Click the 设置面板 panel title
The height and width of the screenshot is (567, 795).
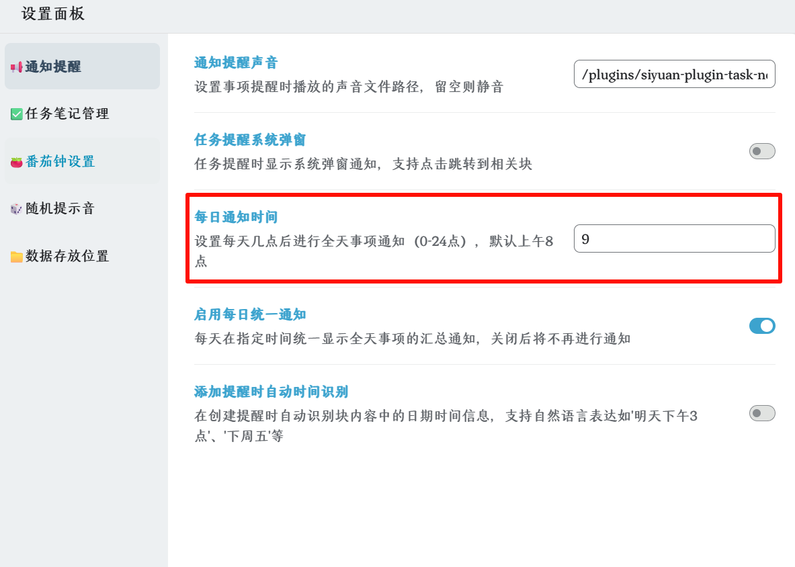[x=53, y=14]
